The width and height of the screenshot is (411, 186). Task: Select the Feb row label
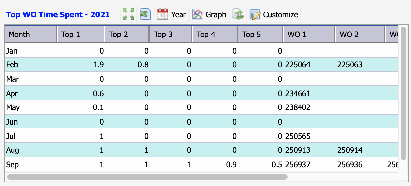click(x=12, y=65)
